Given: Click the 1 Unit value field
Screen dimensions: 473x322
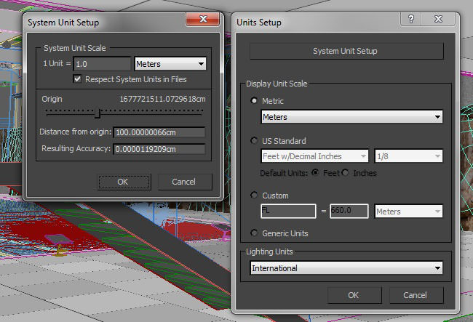Looking at the screenshot, I should tap(103, 64).
